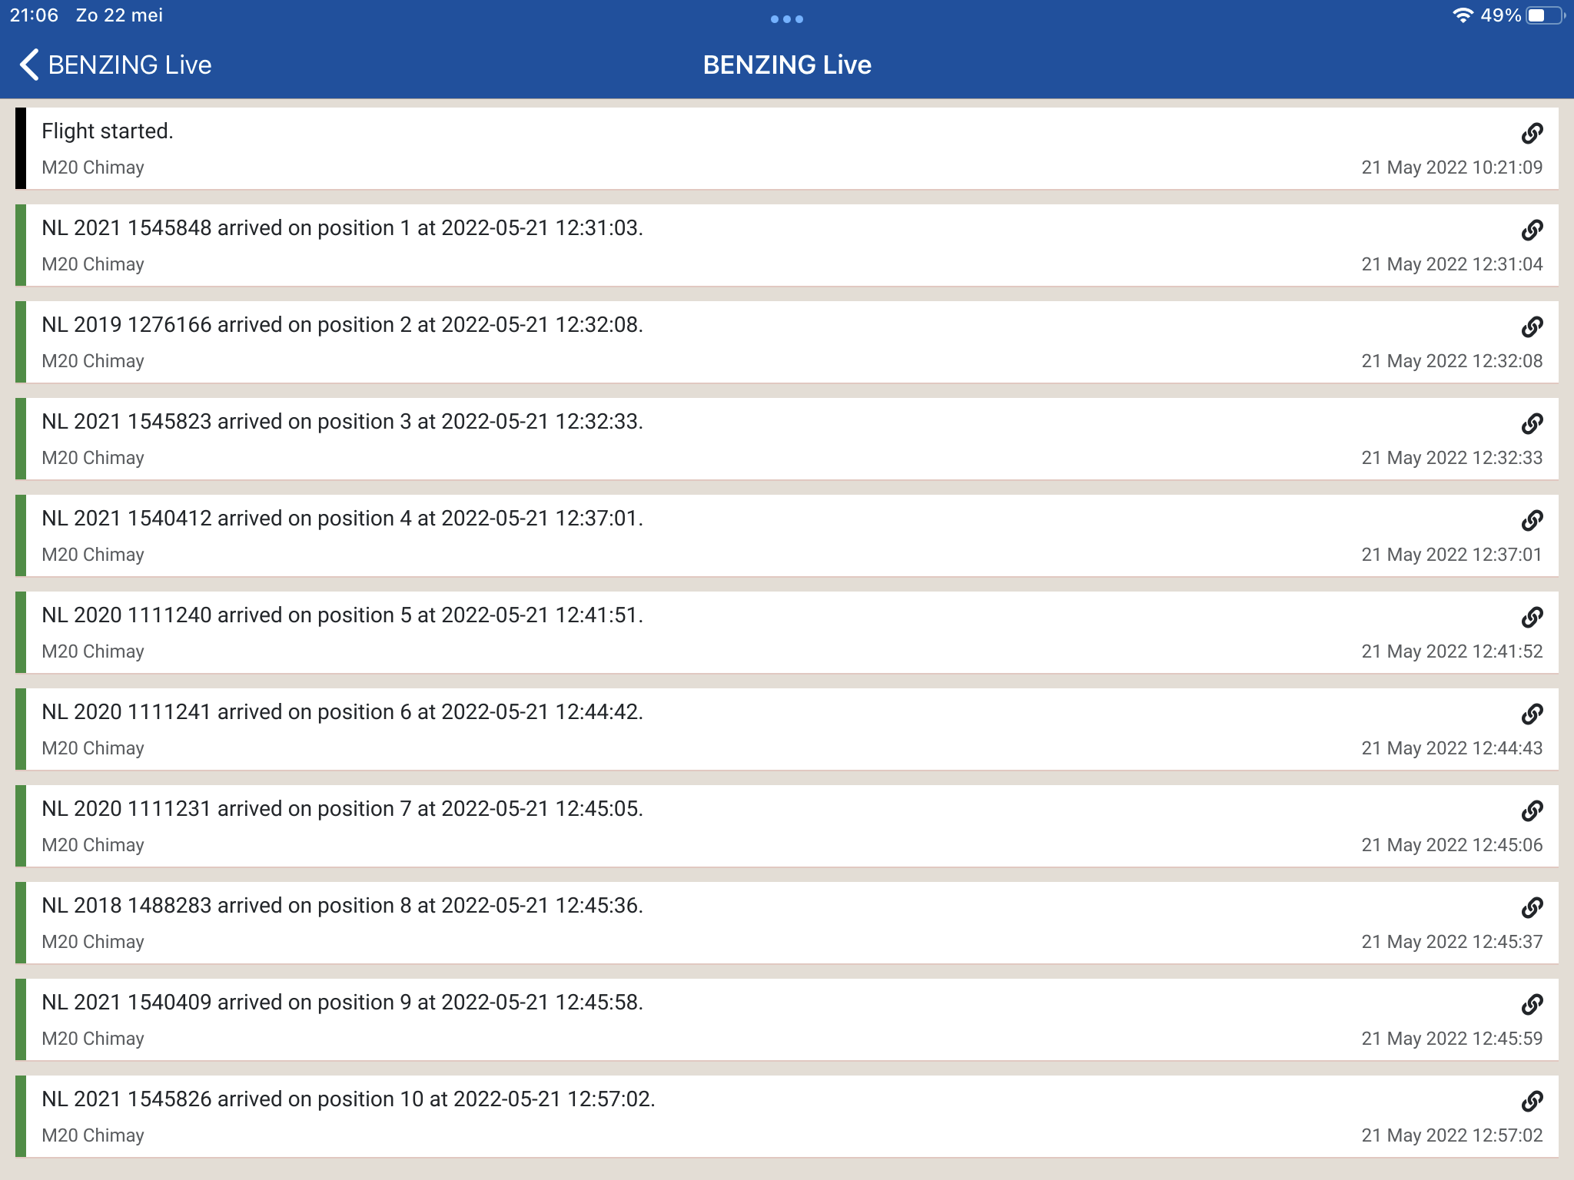
Task: Tap timestamp '21 May 2022 12:45:06'
Action: click(1452, 845)
